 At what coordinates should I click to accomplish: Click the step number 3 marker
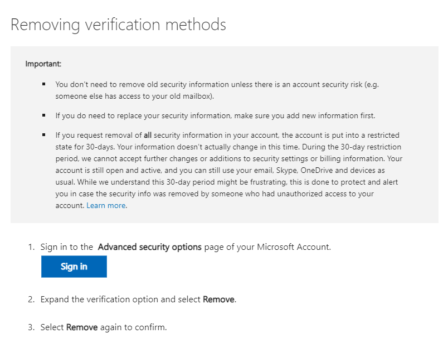31,327
